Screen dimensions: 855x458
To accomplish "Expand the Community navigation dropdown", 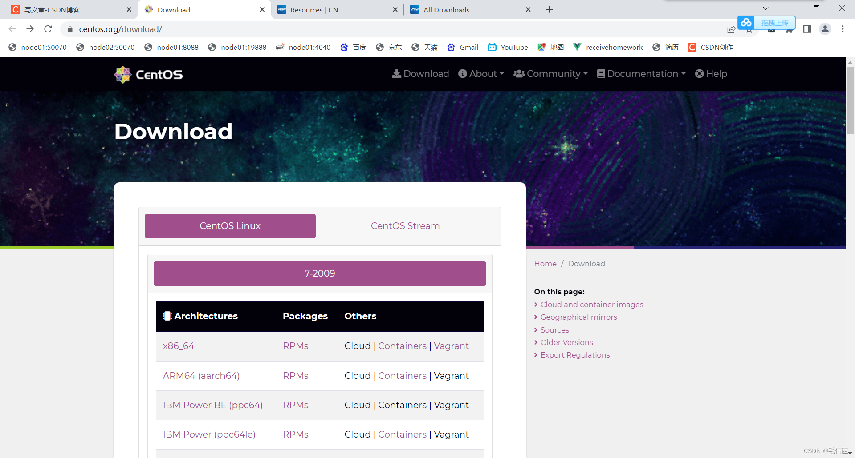I will pos(551,74).
